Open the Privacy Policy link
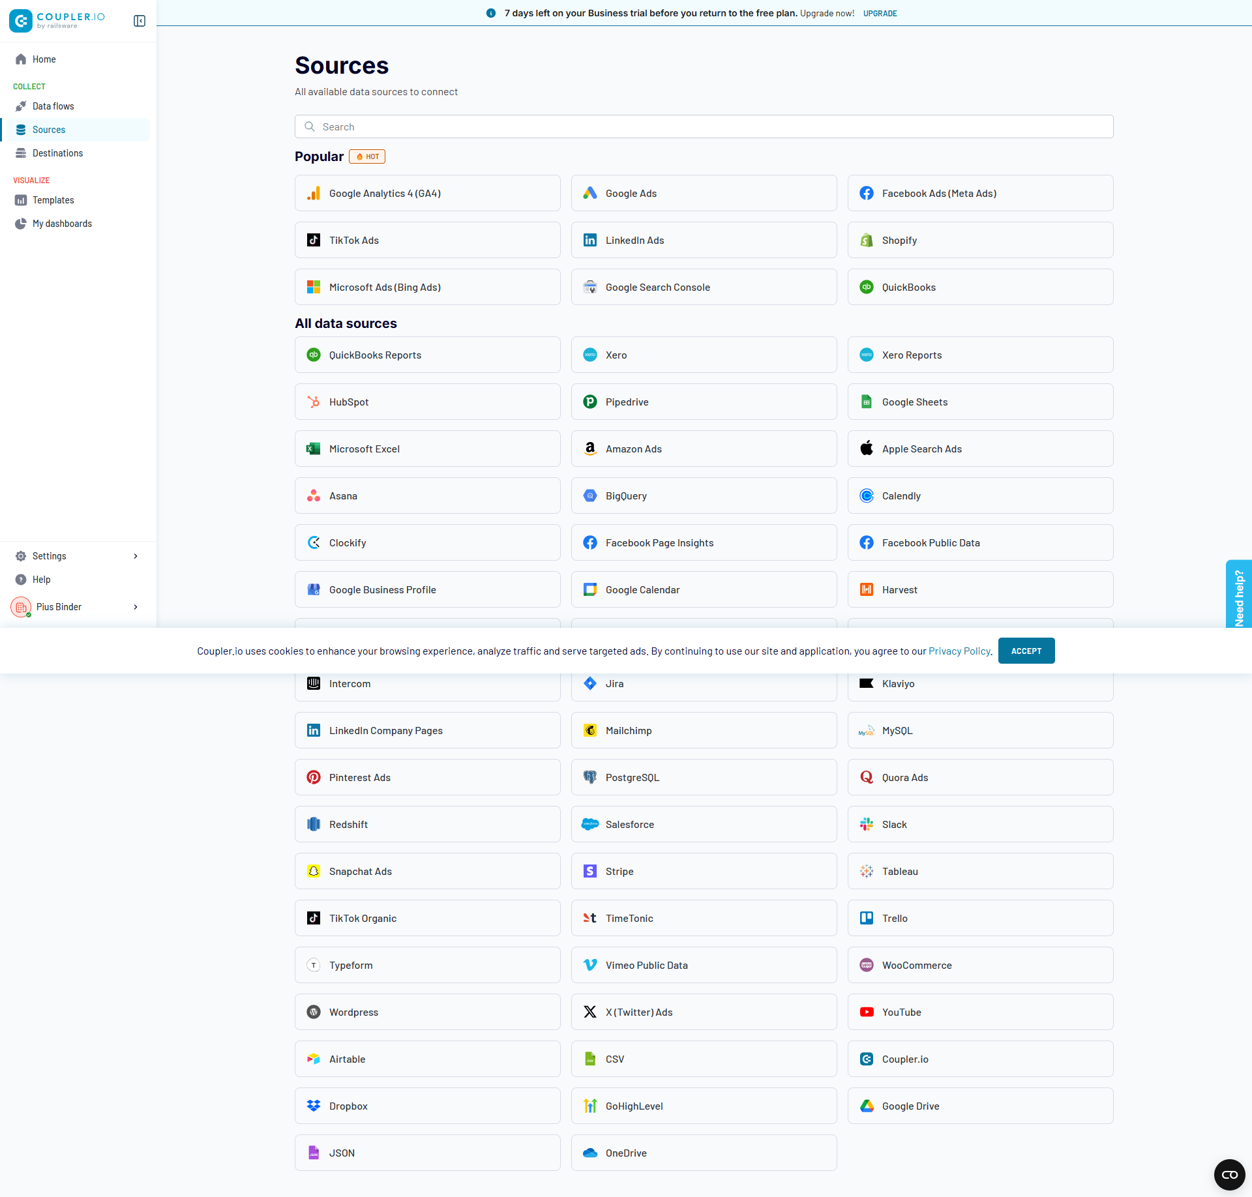This screenshot has height=1197, width=1252. [x=959, y=651]
